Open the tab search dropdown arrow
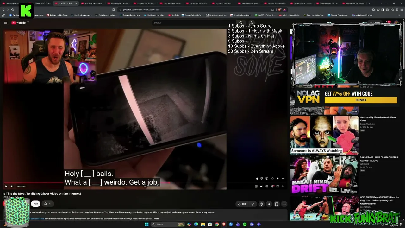The width and height of the screenshot is (405, 228). point(381,3)
